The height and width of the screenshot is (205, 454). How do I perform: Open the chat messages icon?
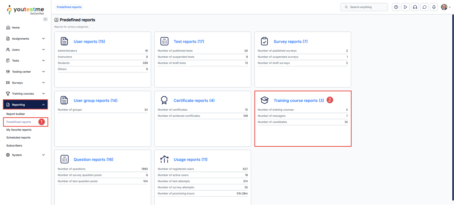pos(424,7)
